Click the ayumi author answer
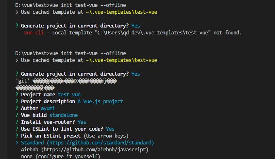Image resolution: width=275 pixels, height=159 pixels. tap(48, 108)
